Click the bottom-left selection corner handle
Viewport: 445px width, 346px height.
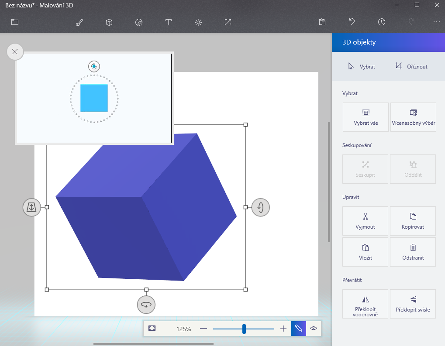47,290
